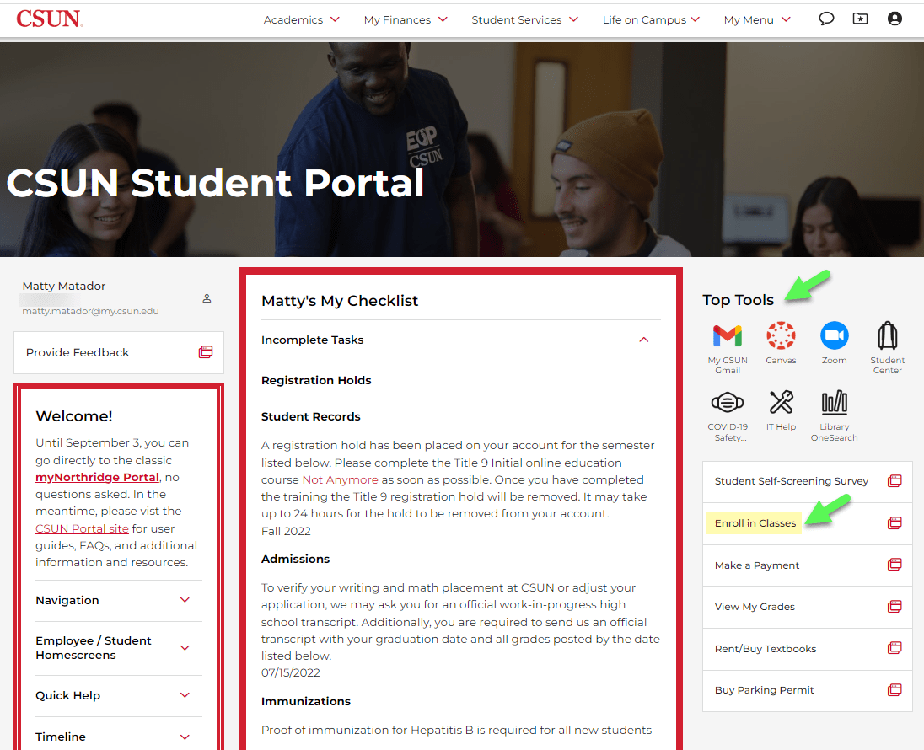Open the Student Services menu
This screenshot has height=750, width=924.
tap(524, 19)
